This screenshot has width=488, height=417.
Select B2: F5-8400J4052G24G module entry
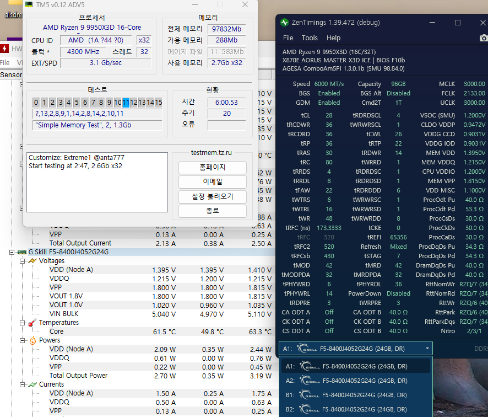[x=356, y=409]
